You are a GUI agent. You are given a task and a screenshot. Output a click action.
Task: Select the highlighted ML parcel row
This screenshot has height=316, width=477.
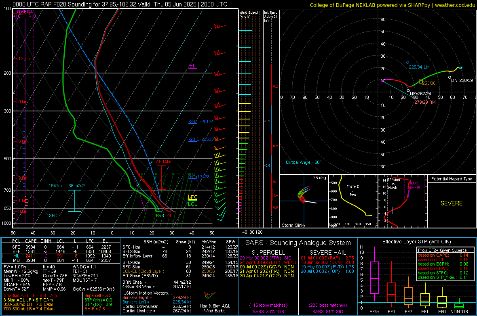61,256
